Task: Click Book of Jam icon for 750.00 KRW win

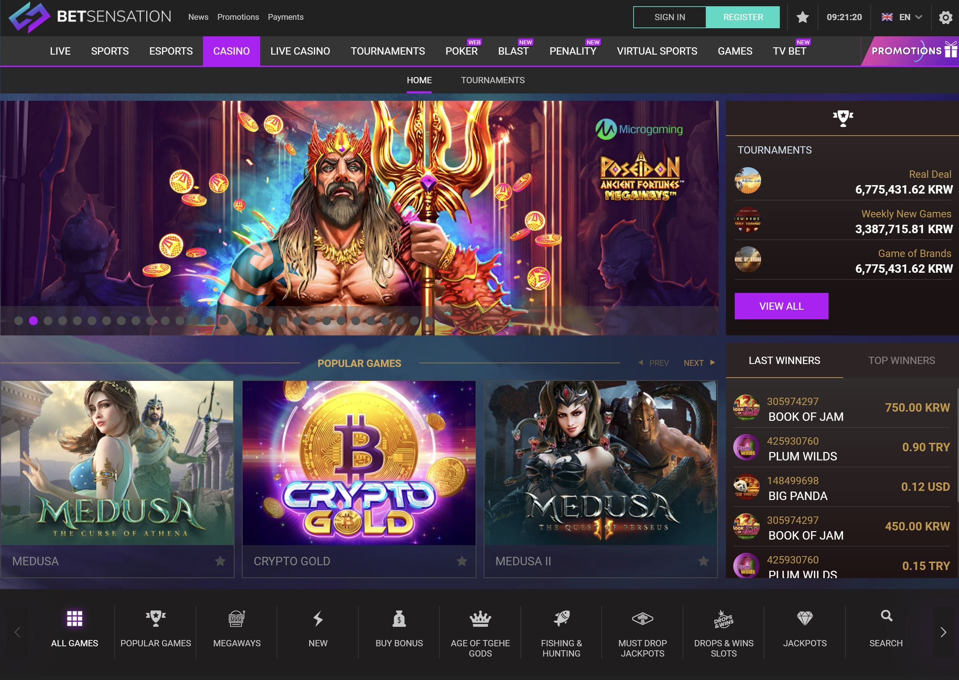Action: (746, 407)
